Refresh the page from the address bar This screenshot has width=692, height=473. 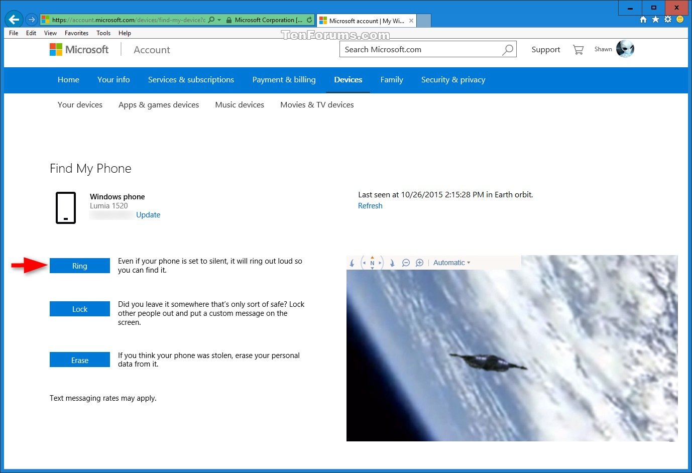(x=309, y=20)
